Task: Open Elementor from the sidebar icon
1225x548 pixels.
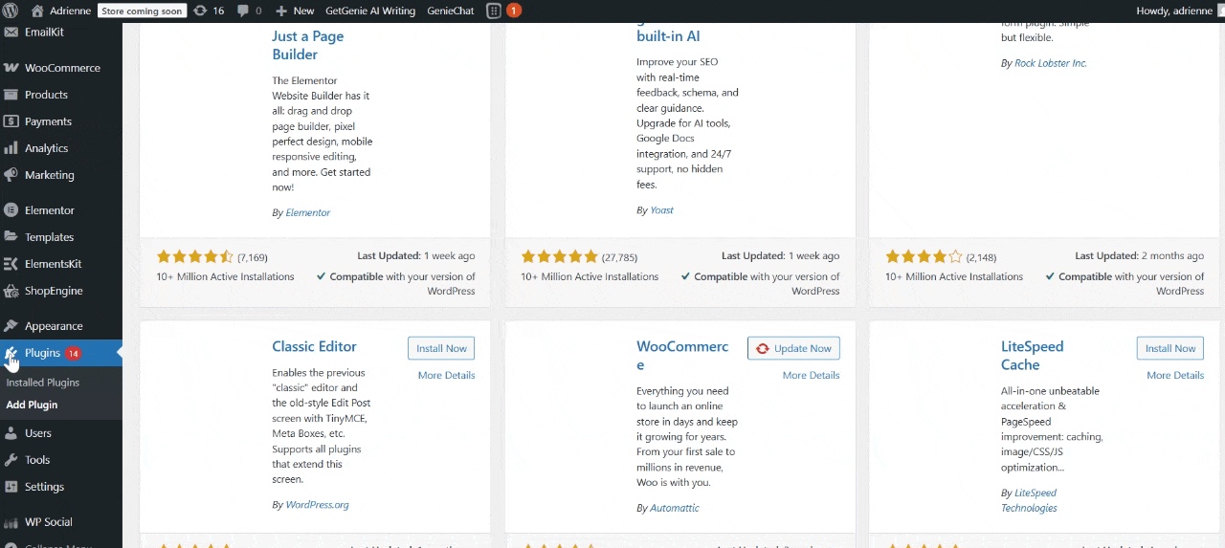Action: (11, 210)
